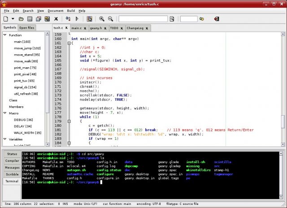Collapse the Variables tree node
This screenshot has height=208, width=287.
pyautogui.click(x=5, y=139)
